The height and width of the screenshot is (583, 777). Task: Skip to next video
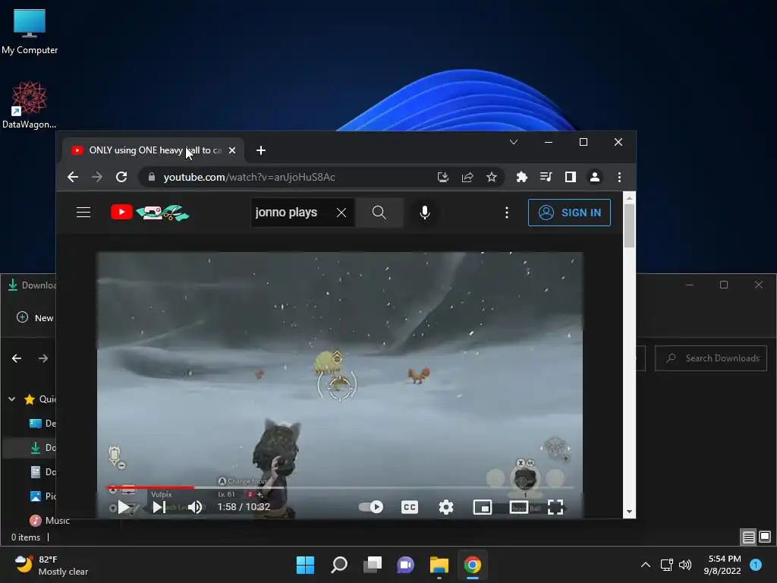[x=159, y=506]
